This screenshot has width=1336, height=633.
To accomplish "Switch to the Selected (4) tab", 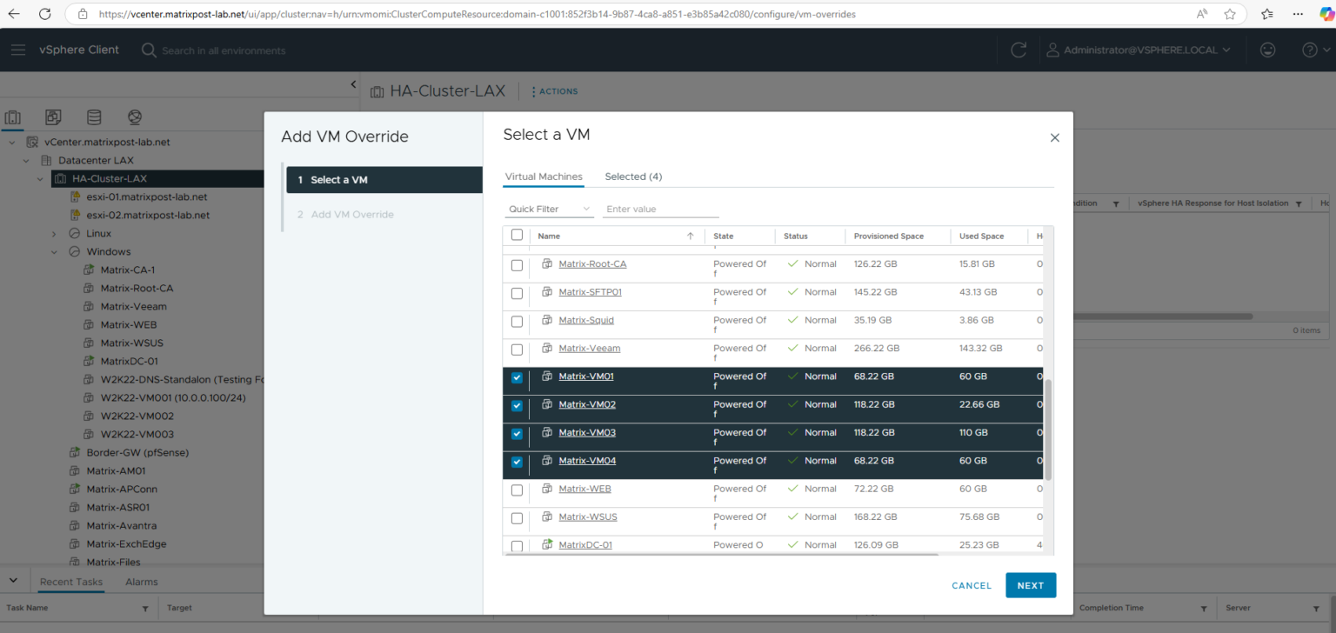I will (633, 177).
